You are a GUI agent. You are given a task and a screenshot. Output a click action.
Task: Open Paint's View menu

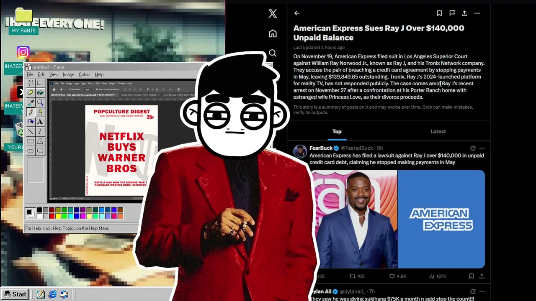tap(54, 74)
